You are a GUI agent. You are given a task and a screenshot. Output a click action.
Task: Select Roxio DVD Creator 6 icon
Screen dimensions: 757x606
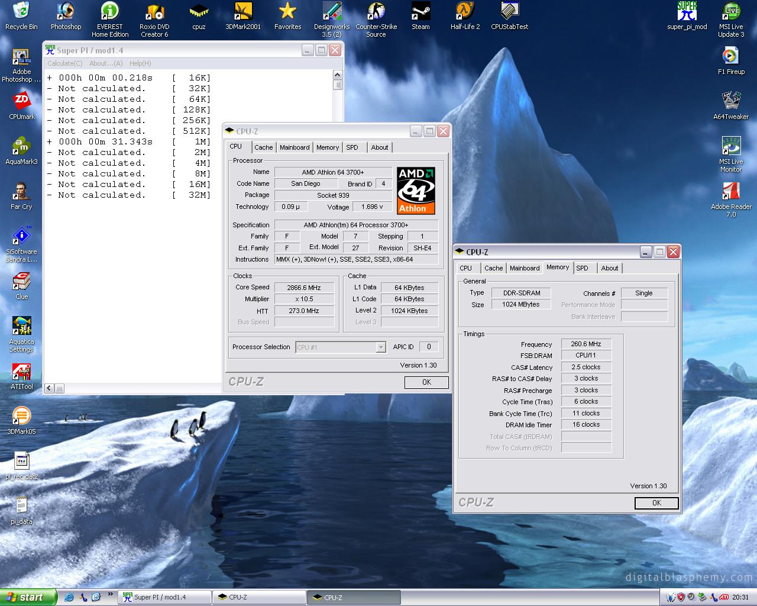click(x=154, y=20)
